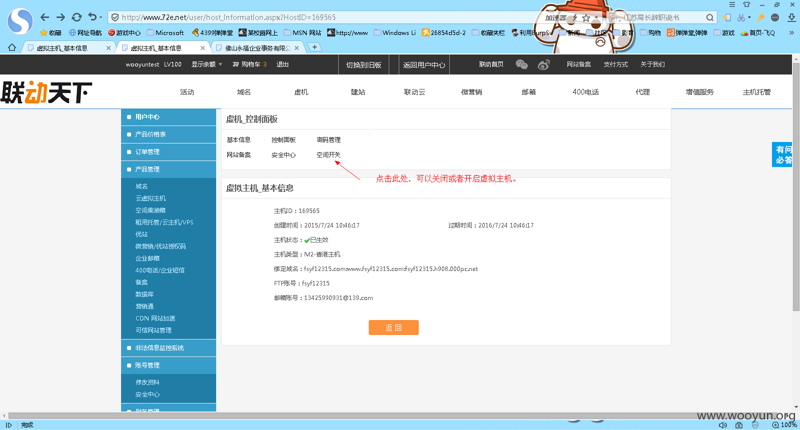800x430 pixels.
Task: Expand 订单管理 in the sidebar
Action: pyautogui.click(x=169, y=152)
